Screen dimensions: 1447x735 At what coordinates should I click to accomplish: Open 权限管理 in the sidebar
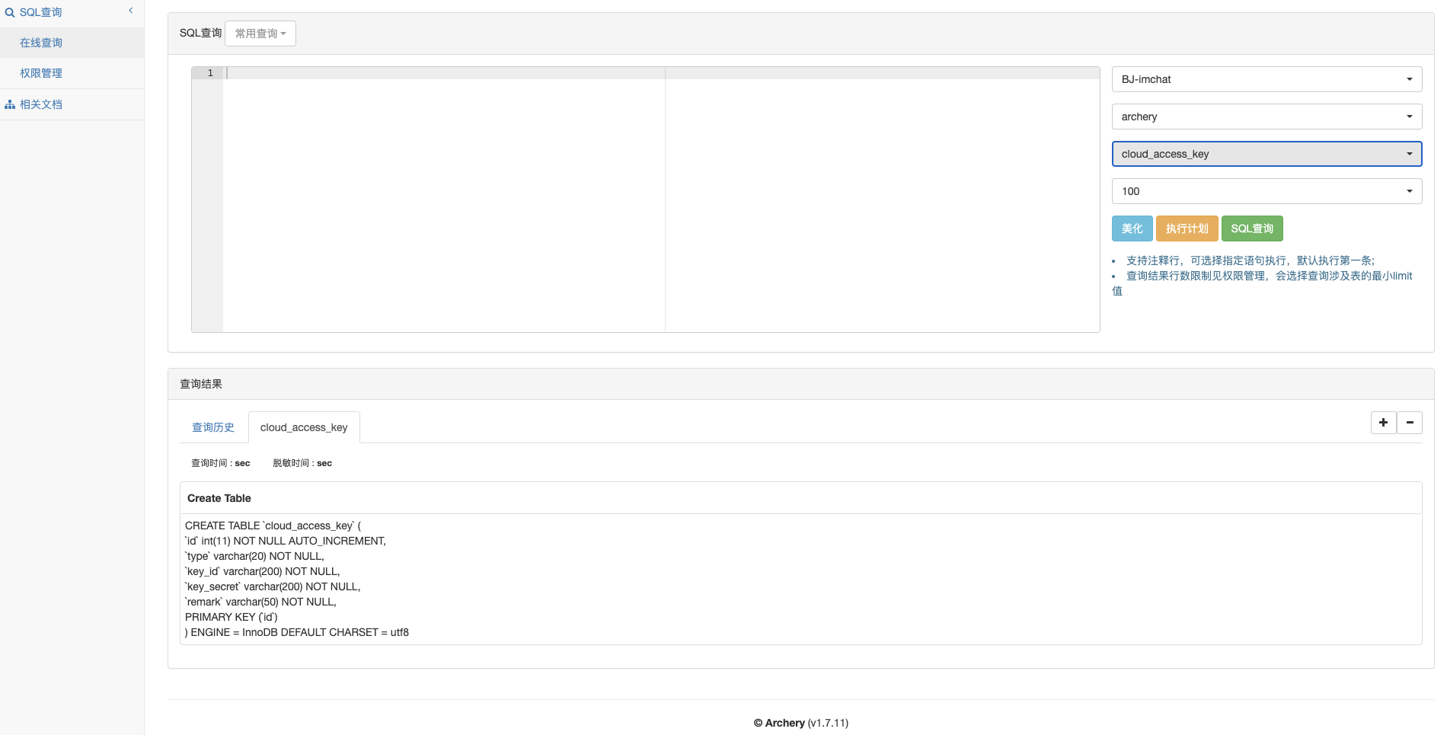42,72
